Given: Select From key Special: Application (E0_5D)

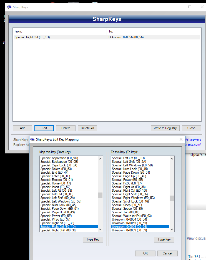Looking at the screenshot, I should click(69, 158).
